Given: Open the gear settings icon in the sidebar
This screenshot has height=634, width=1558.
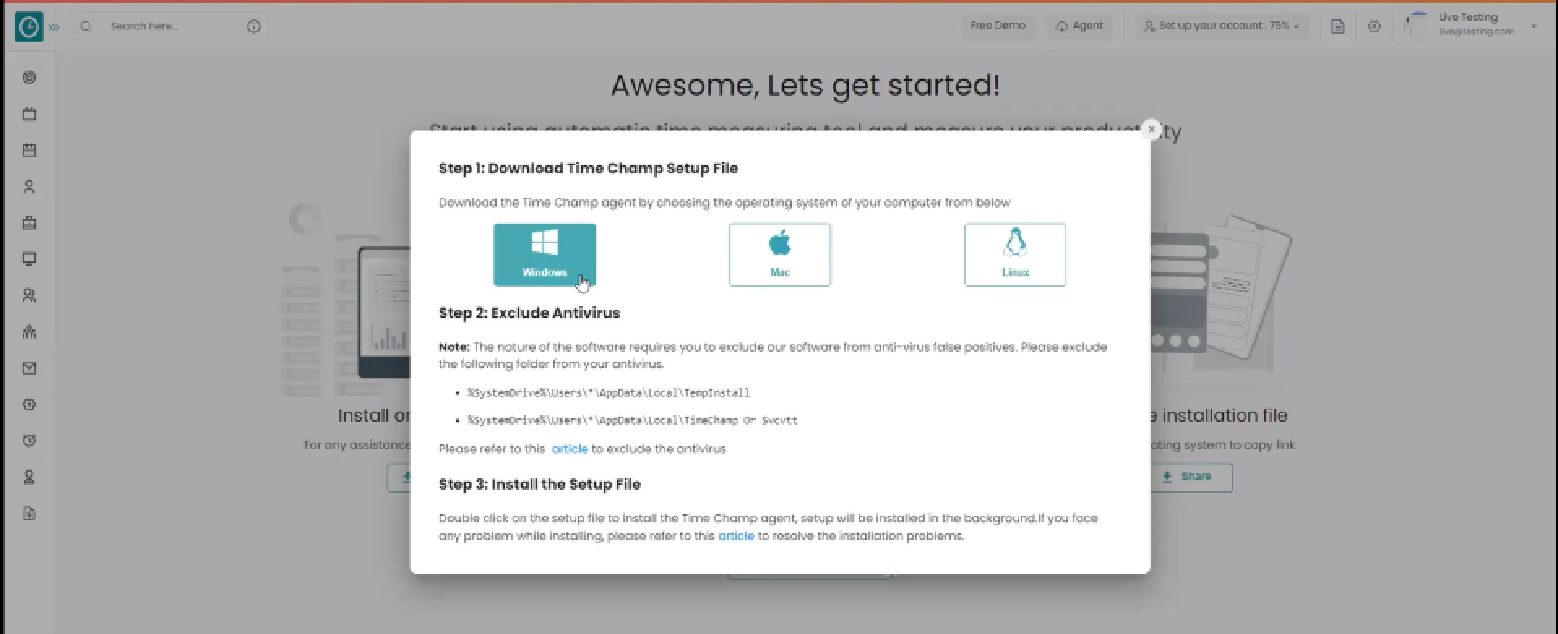Looking at the screenshot, I should pos(29,404).
